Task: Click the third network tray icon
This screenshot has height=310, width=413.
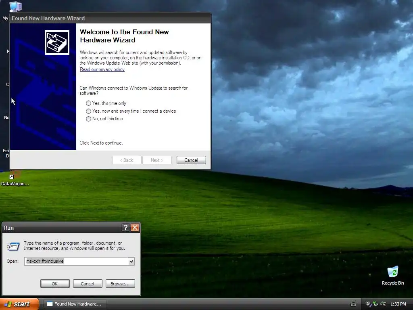Action: coord(383,304)
